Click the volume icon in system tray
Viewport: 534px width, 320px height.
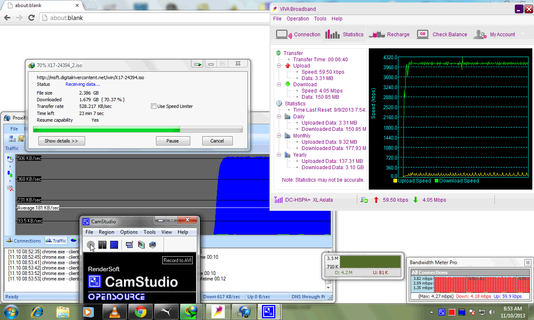coord(492,312)
